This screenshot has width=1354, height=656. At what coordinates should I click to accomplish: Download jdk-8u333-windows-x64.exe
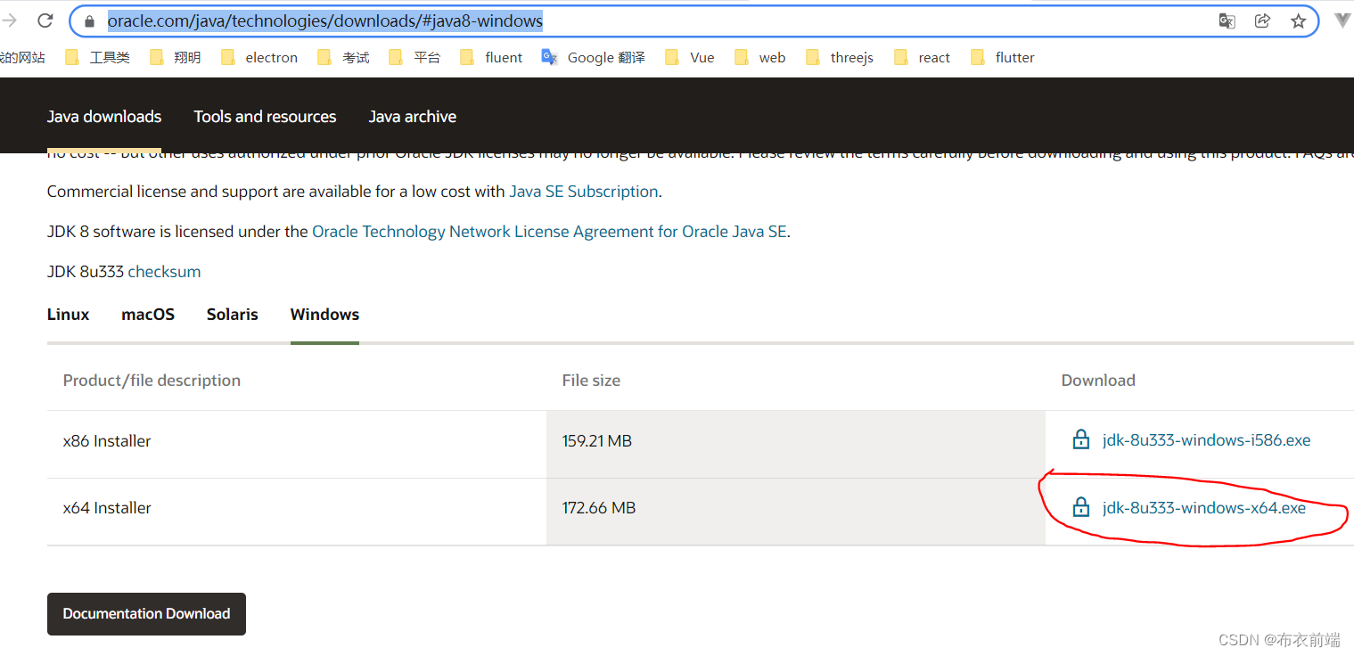pos(1204,508)
